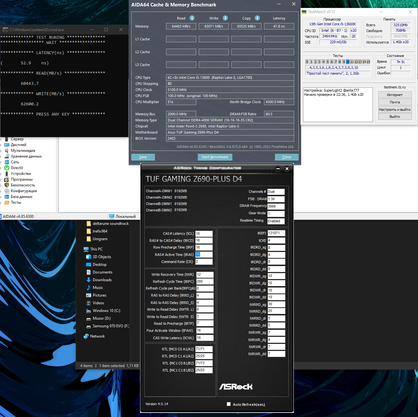Open the Pictures icon
The image size is (418, 417).
click(89, 295)
